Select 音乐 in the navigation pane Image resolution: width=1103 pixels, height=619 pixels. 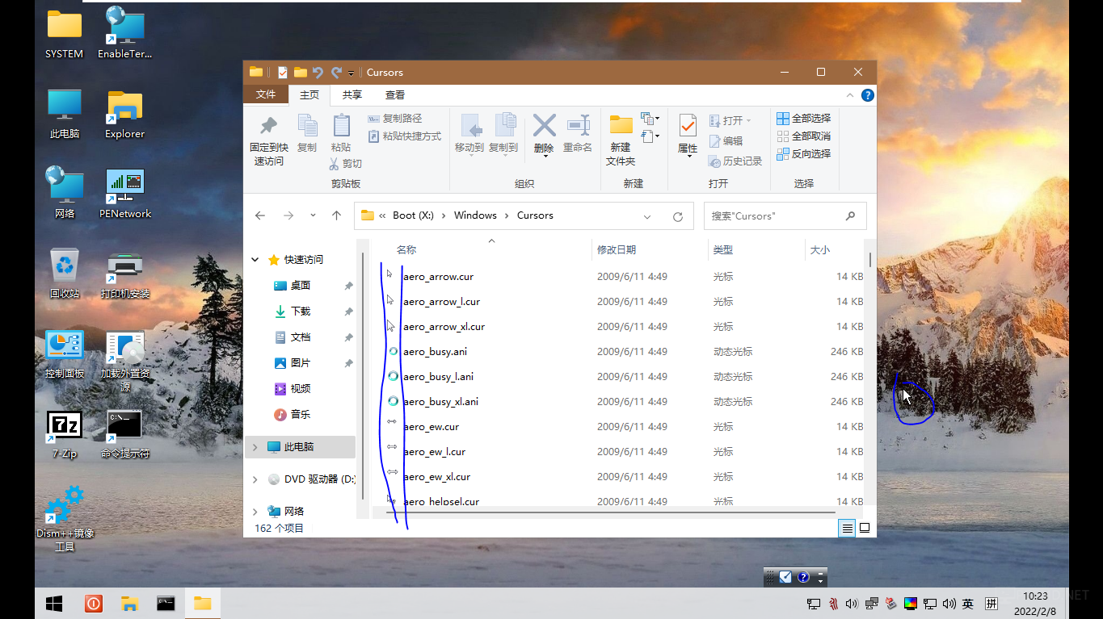(301, 415)
